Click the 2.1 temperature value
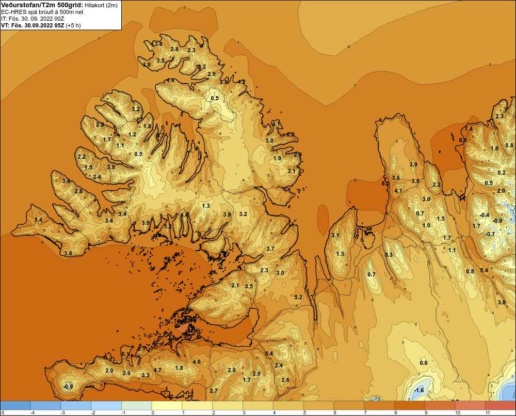Image resolution: width=516 pixels, height=416 pixels. click(x=235, y=285)
